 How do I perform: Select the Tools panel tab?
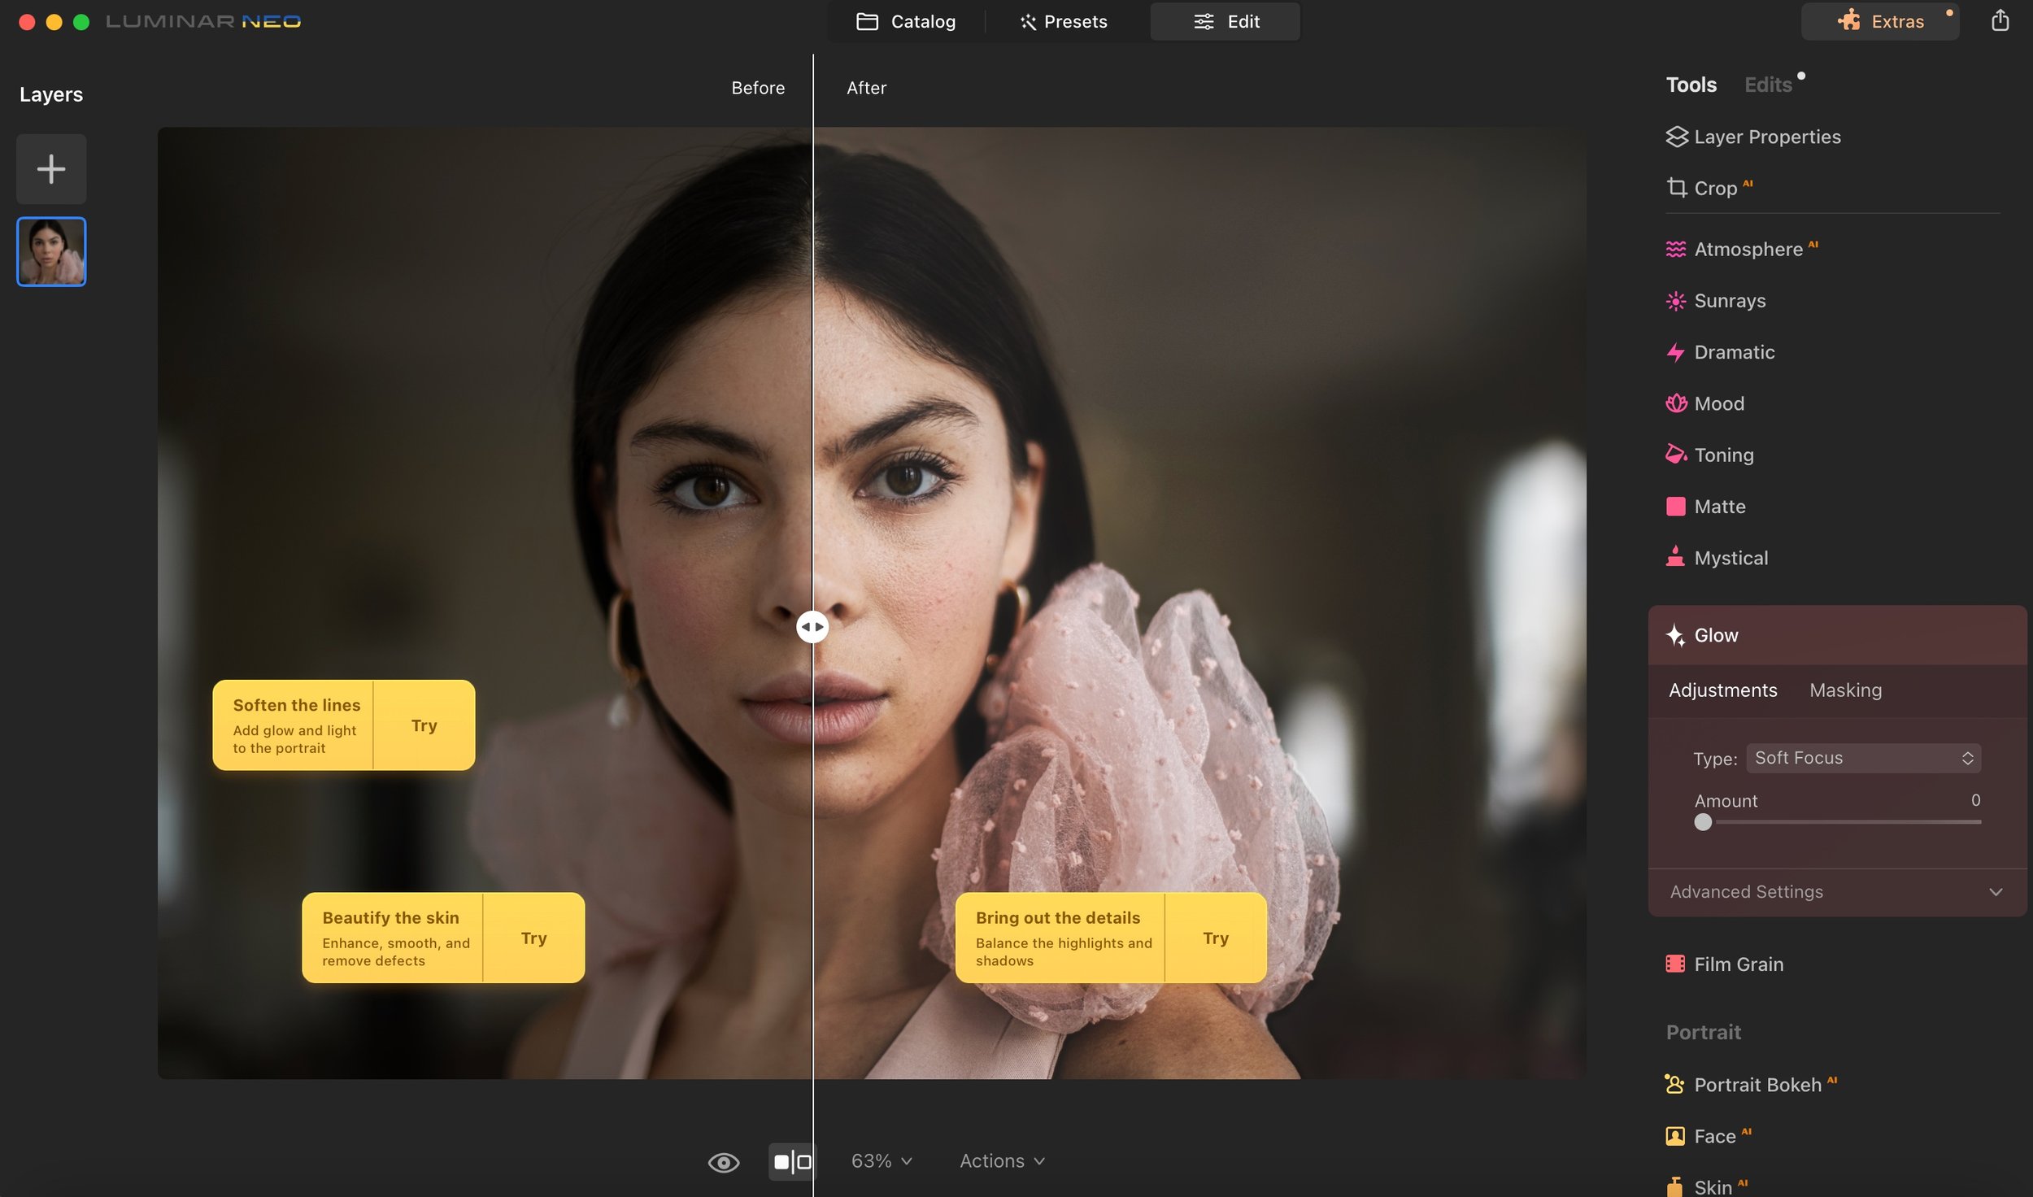[x=1691, y=85]
